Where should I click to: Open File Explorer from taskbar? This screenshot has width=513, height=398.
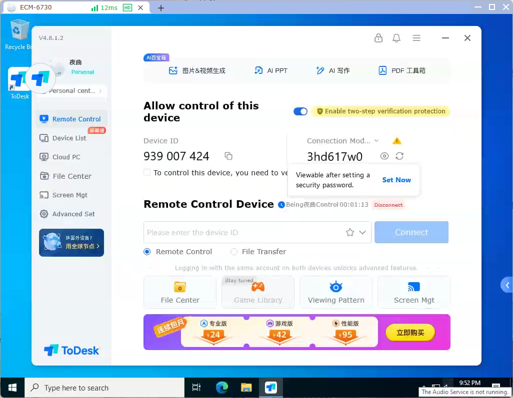[246, 388]
